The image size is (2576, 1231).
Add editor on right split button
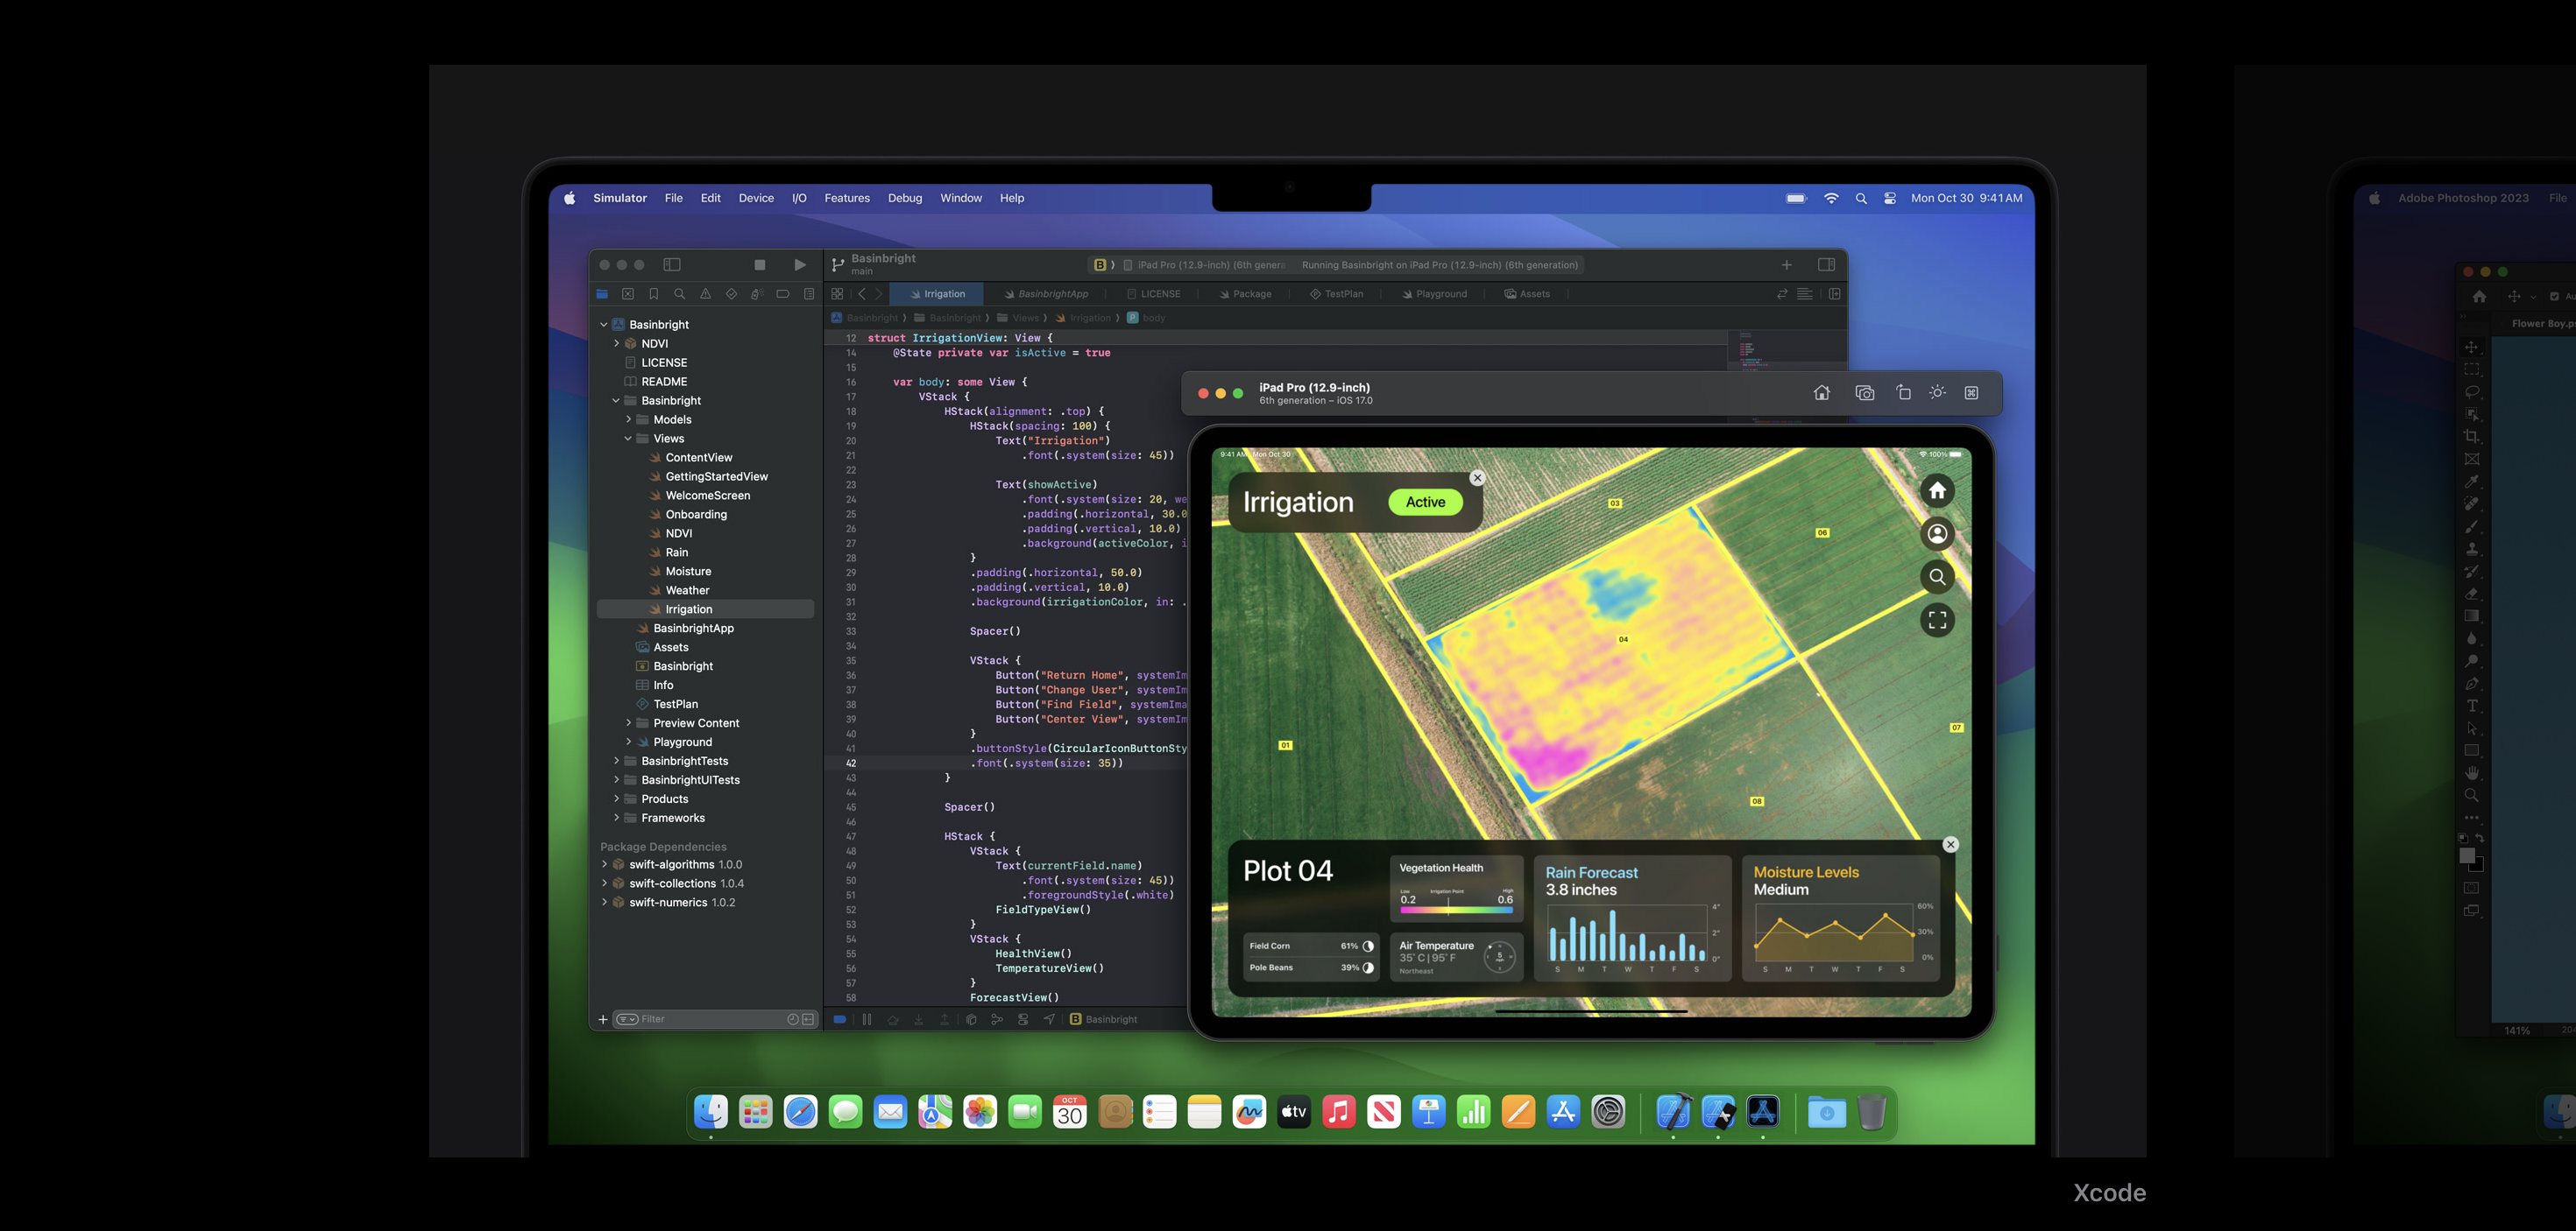(1835, 294)
